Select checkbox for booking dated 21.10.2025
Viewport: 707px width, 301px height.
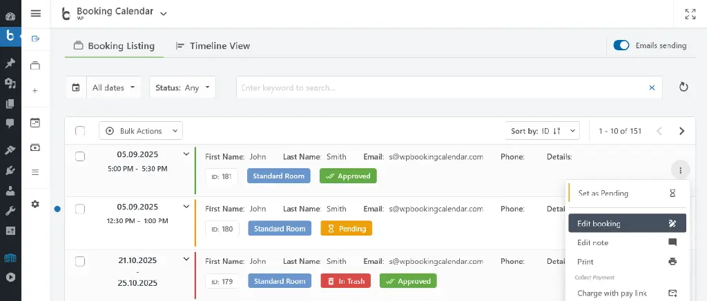click(x=80, y=261)
